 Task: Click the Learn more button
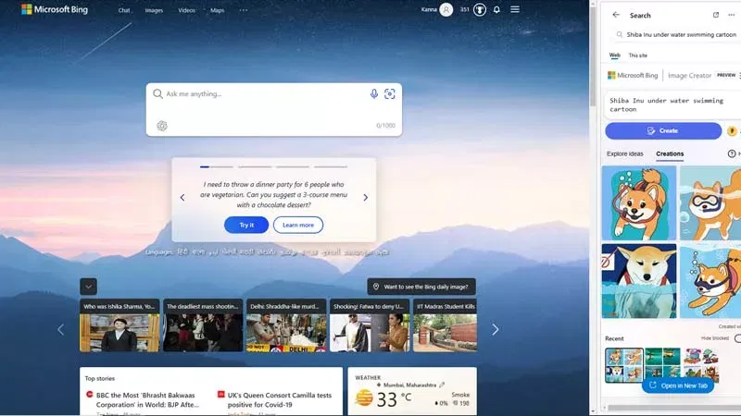pos(297,225)
